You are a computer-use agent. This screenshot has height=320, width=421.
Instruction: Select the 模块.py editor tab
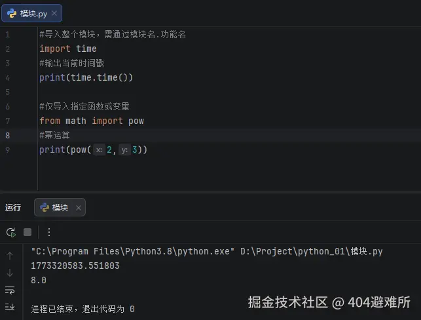click(31, 13)
